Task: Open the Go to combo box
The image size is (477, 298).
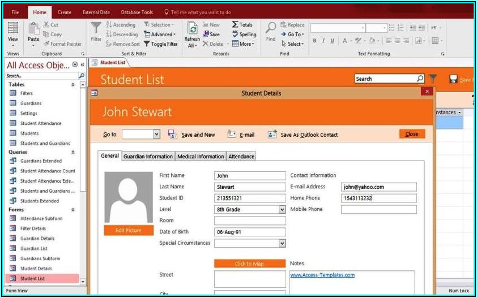Action: point(157,135)
